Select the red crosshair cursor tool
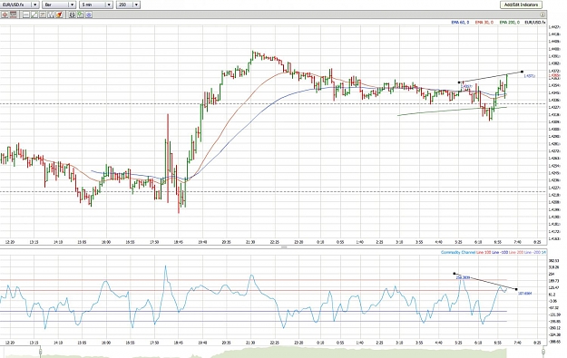Screen dimensions: 567x358 click(x=5, y=15)
